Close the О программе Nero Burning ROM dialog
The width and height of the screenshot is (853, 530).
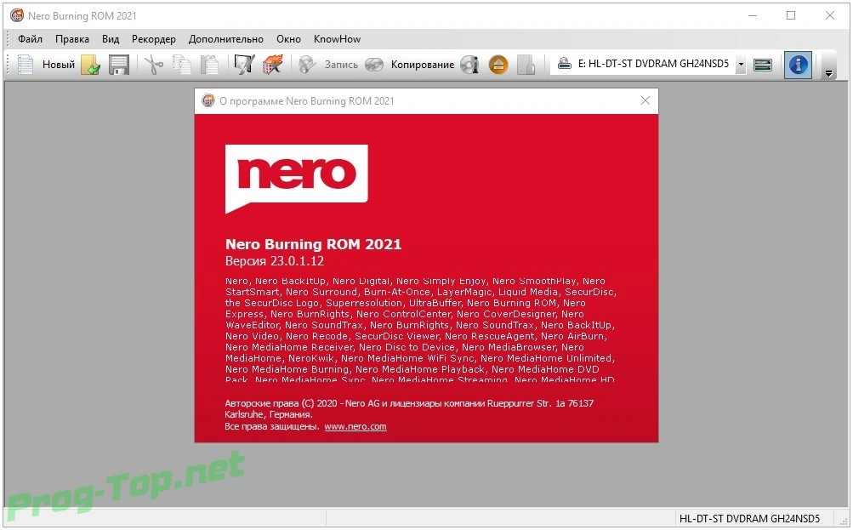click(645, 100)
